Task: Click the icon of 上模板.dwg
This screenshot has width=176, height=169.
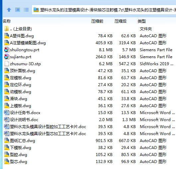Action: coord(7,105)
